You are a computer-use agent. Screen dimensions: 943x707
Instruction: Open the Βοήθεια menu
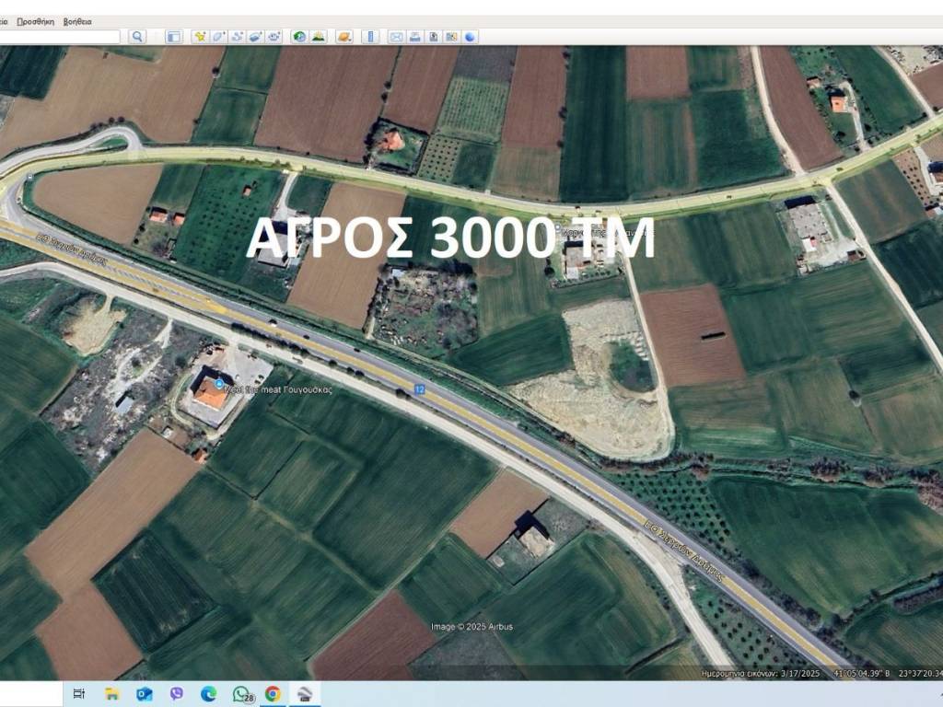click(77, 20)
